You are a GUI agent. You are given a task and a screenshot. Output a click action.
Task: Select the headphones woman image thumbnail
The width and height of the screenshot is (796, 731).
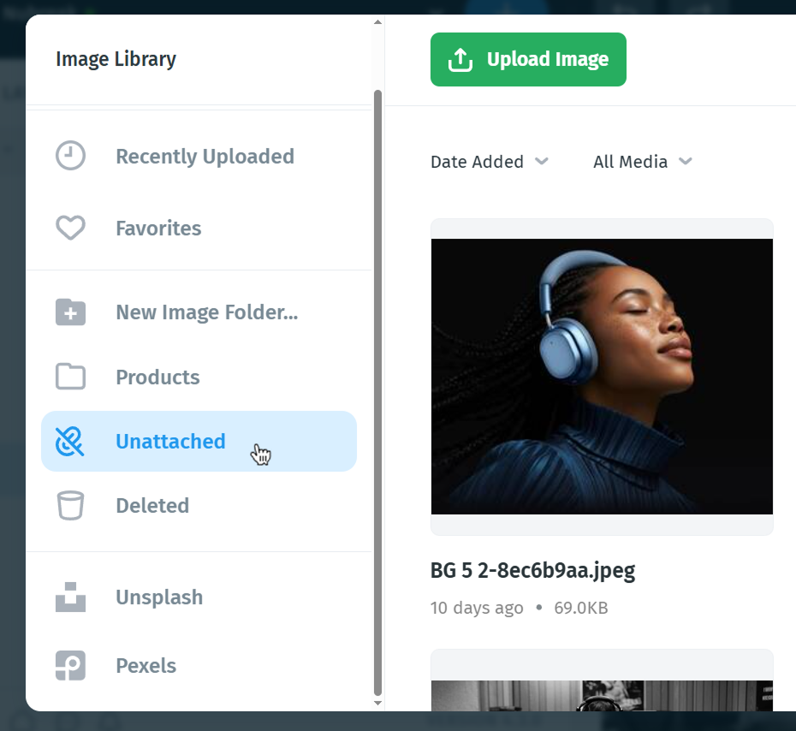pos(602,377)
